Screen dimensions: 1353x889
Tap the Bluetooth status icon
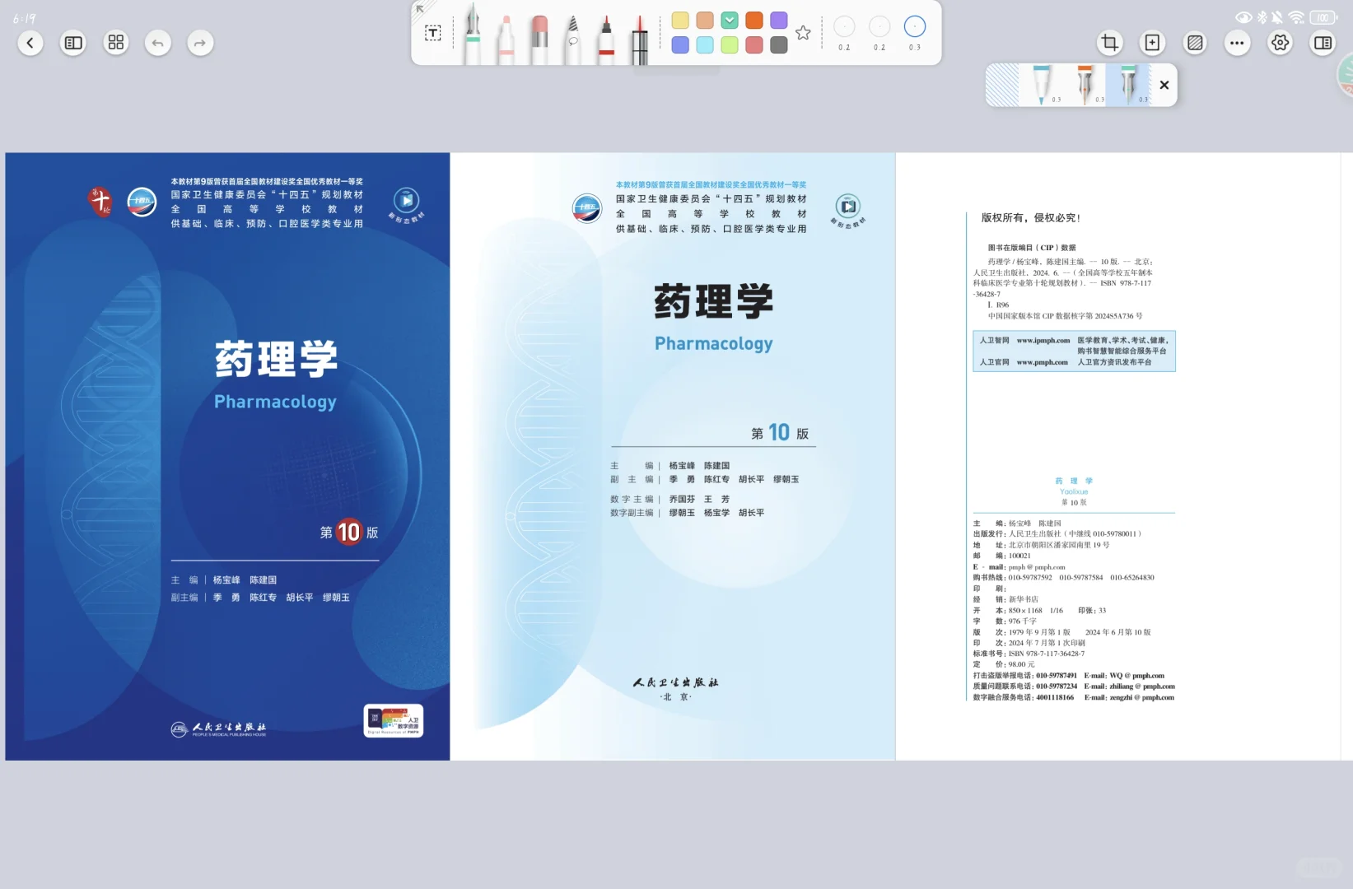pyautogui.click(x=1262, y=17)
